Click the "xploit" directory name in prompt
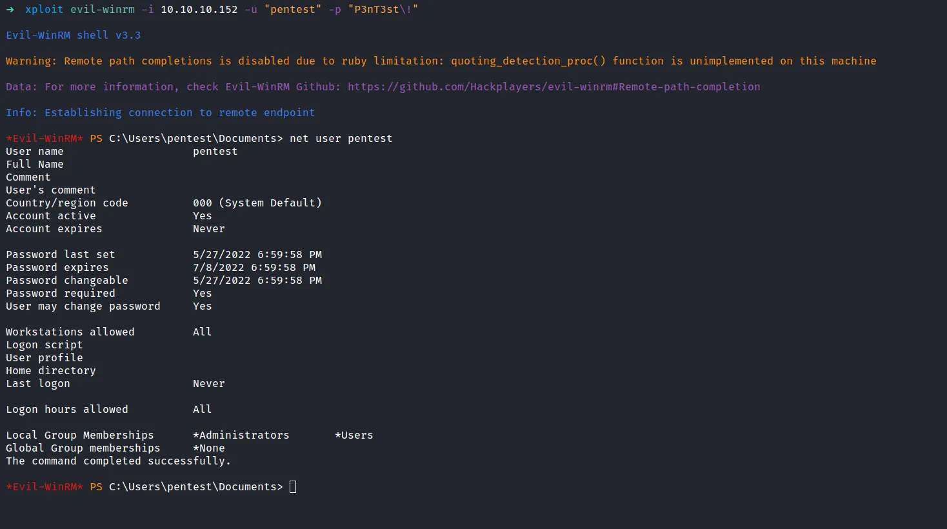 pos(44,10)
